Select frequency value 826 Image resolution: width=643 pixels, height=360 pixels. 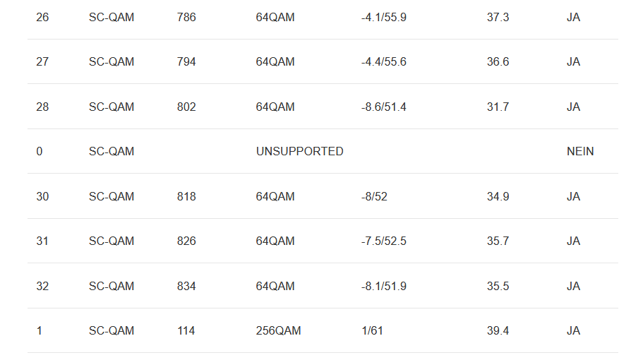point(186,241)
